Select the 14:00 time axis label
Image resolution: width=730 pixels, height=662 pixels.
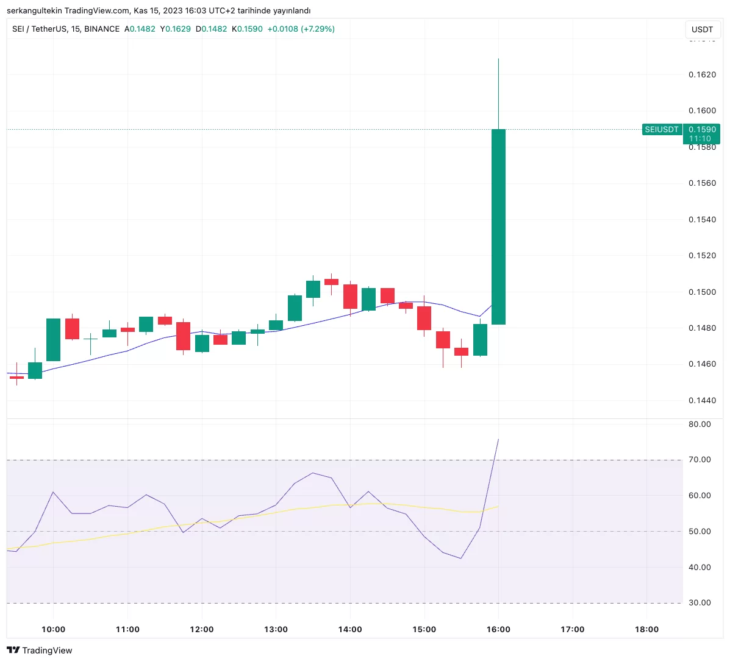[x=350, y=629]
